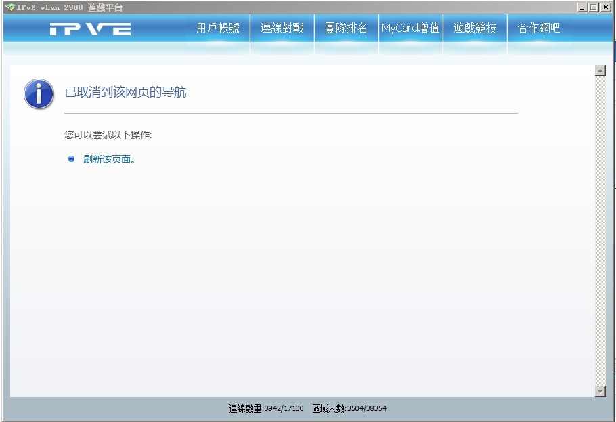Click the 刷新该页面 link
This screenshot has width=616, height=422.
pyautogui.click(x=109, y=160)
